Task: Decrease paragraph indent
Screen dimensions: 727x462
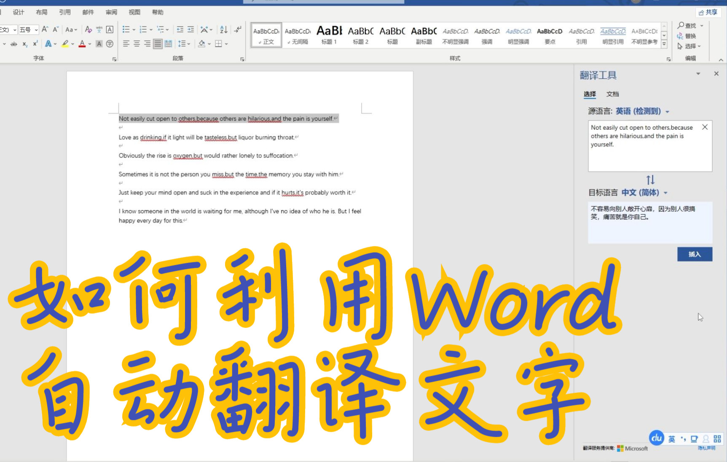Action: [x=180, y=29]
